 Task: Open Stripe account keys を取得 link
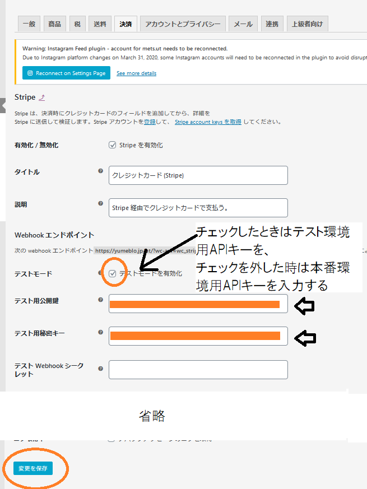click(x=208, y=122)
